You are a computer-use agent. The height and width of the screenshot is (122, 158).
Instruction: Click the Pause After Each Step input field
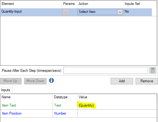point(106,71)
